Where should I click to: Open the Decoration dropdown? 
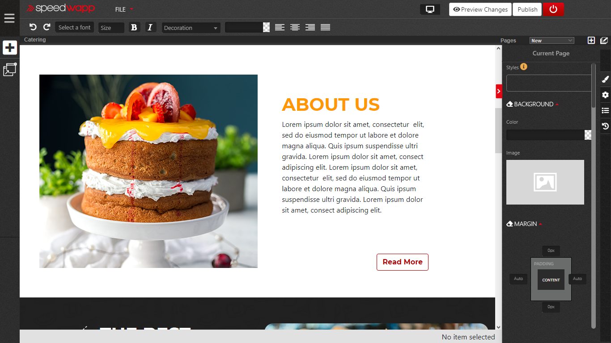pos(191,28)
